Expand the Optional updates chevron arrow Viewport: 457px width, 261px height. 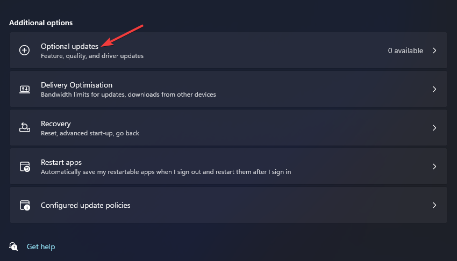click(434, 50)
